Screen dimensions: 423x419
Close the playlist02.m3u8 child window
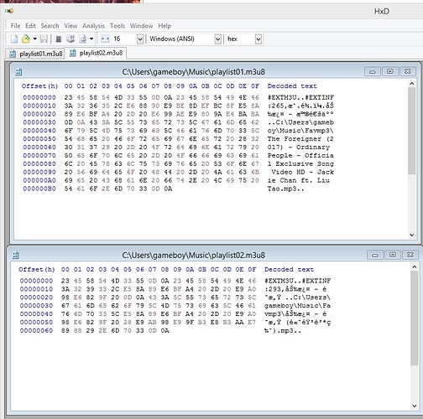(410, 255)
